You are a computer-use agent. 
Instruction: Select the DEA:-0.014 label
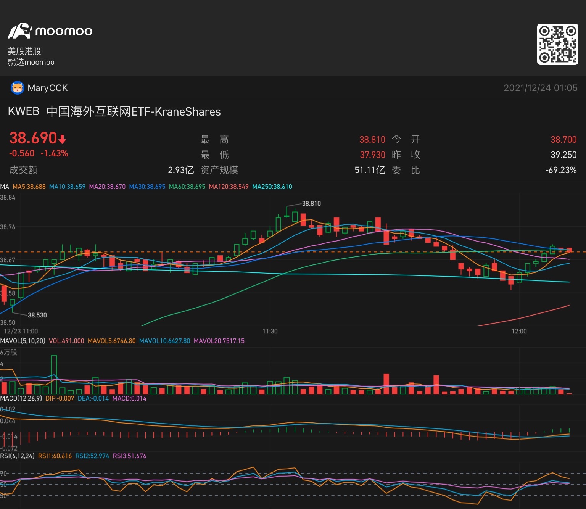[93, 399]
